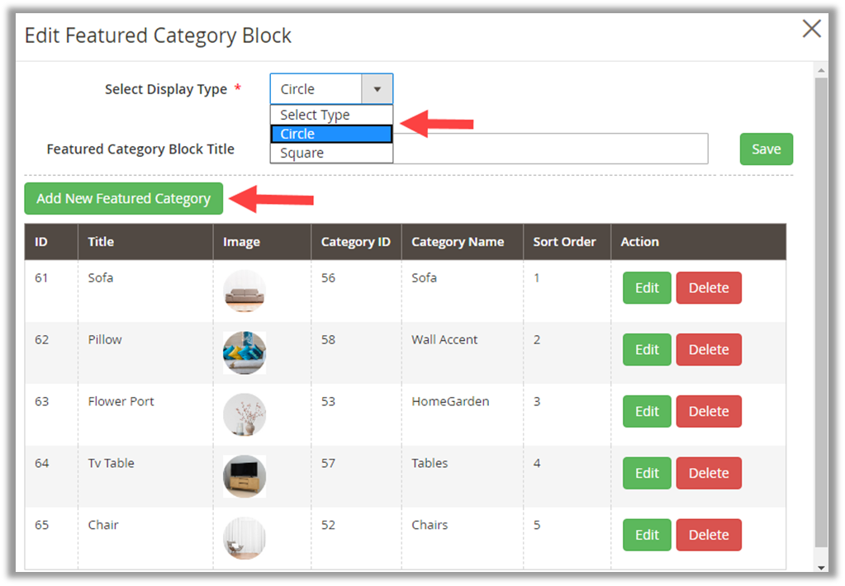This screenshot has width=845, height=586.
Task: Click the Chair row thumbnail image
Action: pos(244,538)
